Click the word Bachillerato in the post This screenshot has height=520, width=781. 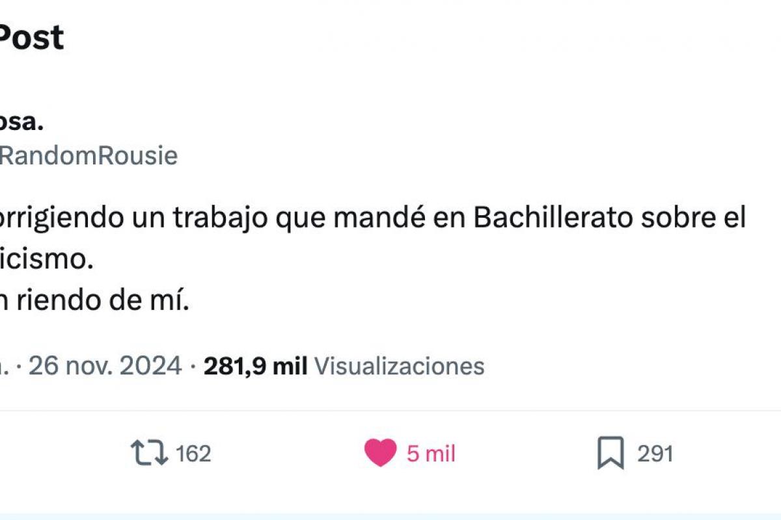point(553,219)
